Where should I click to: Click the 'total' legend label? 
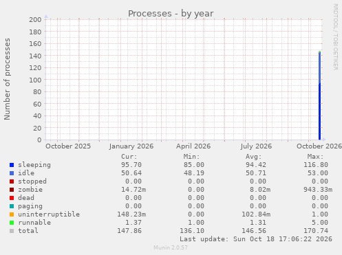click(x=28, y=231)
